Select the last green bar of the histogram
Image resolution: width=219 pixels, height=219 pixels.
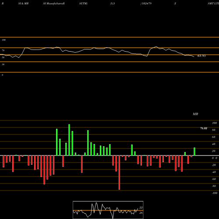[x=194, y=152]
